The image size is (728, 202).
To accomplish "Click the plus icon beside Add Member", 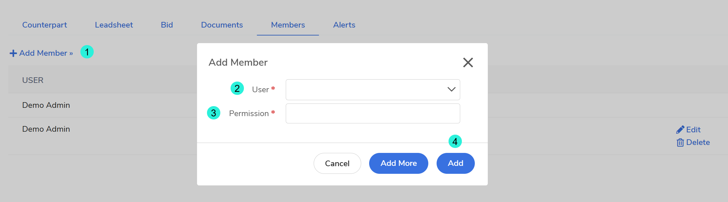I will tap(13, 53).
